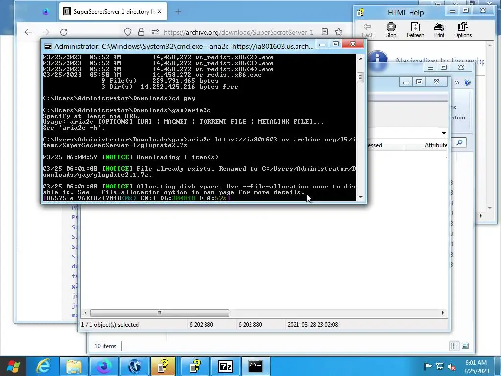501x376 pixels.
Task: Go back in the Firefox browser
Action: pyautogui.click(x=28, y=32)
